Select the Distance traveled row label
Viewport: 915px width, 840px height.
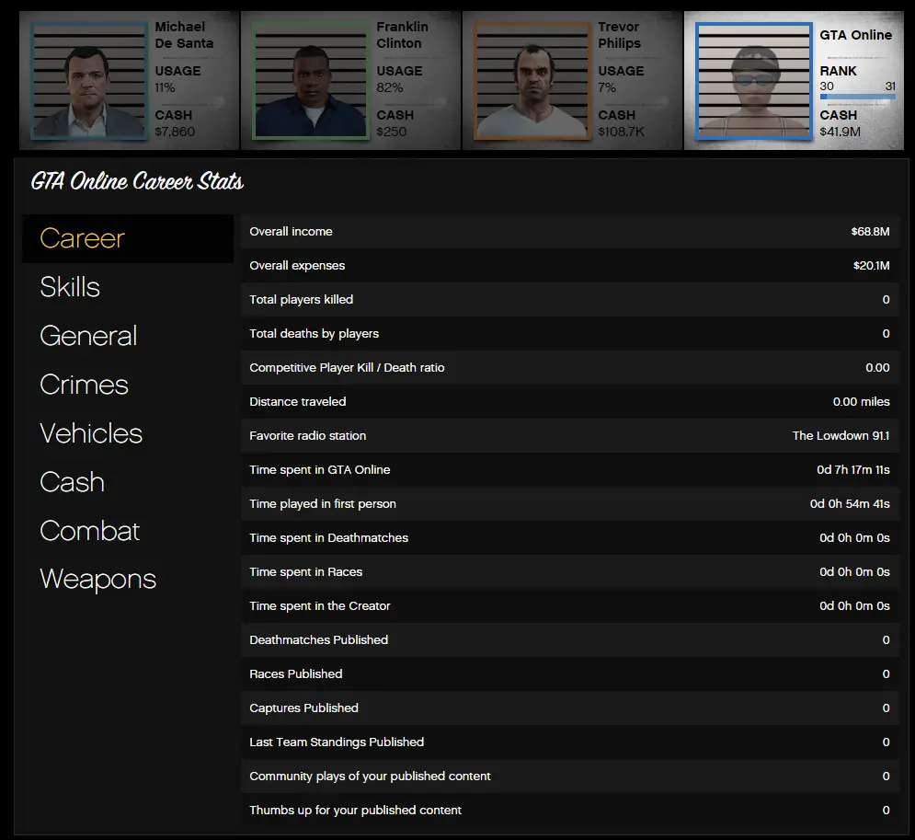(x=298, y=402)
